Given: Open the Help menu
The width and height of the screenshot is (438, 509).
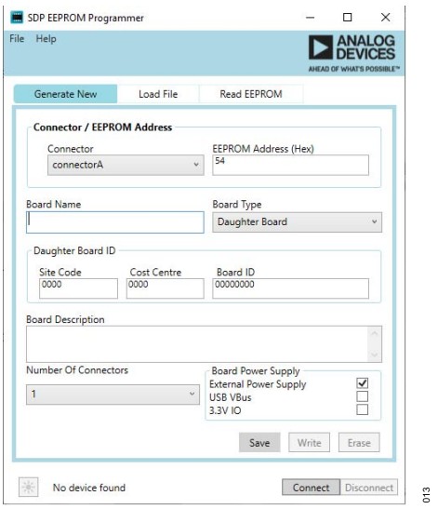Looking at the screenshot, I should coord(46,39).
